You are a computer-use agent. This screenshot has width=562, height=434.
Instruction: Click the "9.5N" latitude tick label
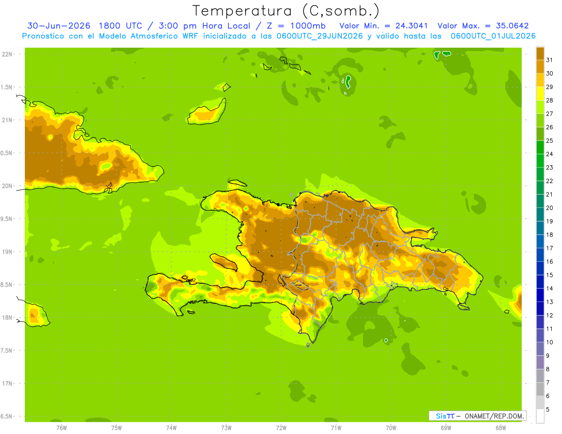point(7,219)
